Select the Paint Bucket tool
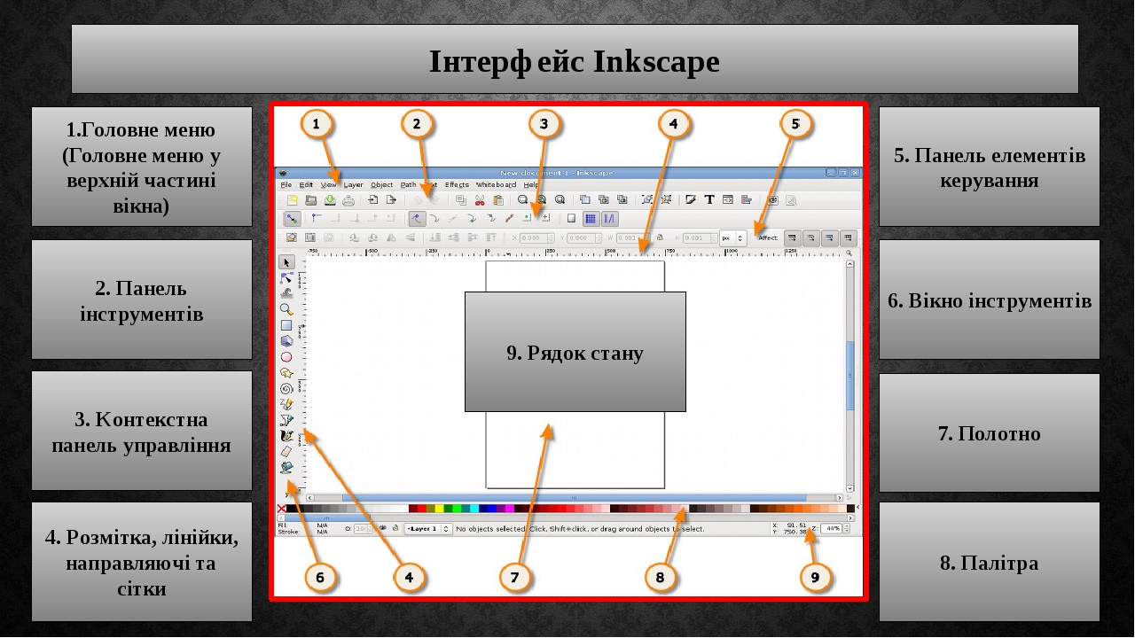Image resolution: width=1135 pixels, height=638 pixels. click(286, 467)
